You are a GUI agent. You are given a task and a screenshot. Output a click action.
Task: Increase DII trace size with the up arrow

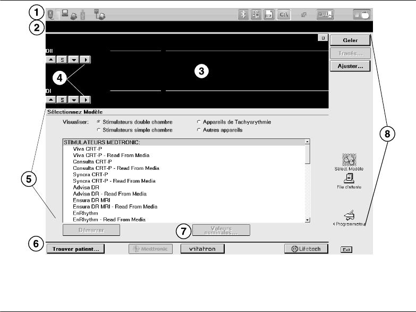tap(50, 59)
